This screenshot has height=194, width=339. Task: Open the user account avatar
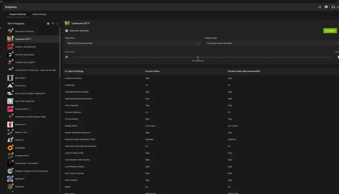pyautogui.click(x=333, y=7)
